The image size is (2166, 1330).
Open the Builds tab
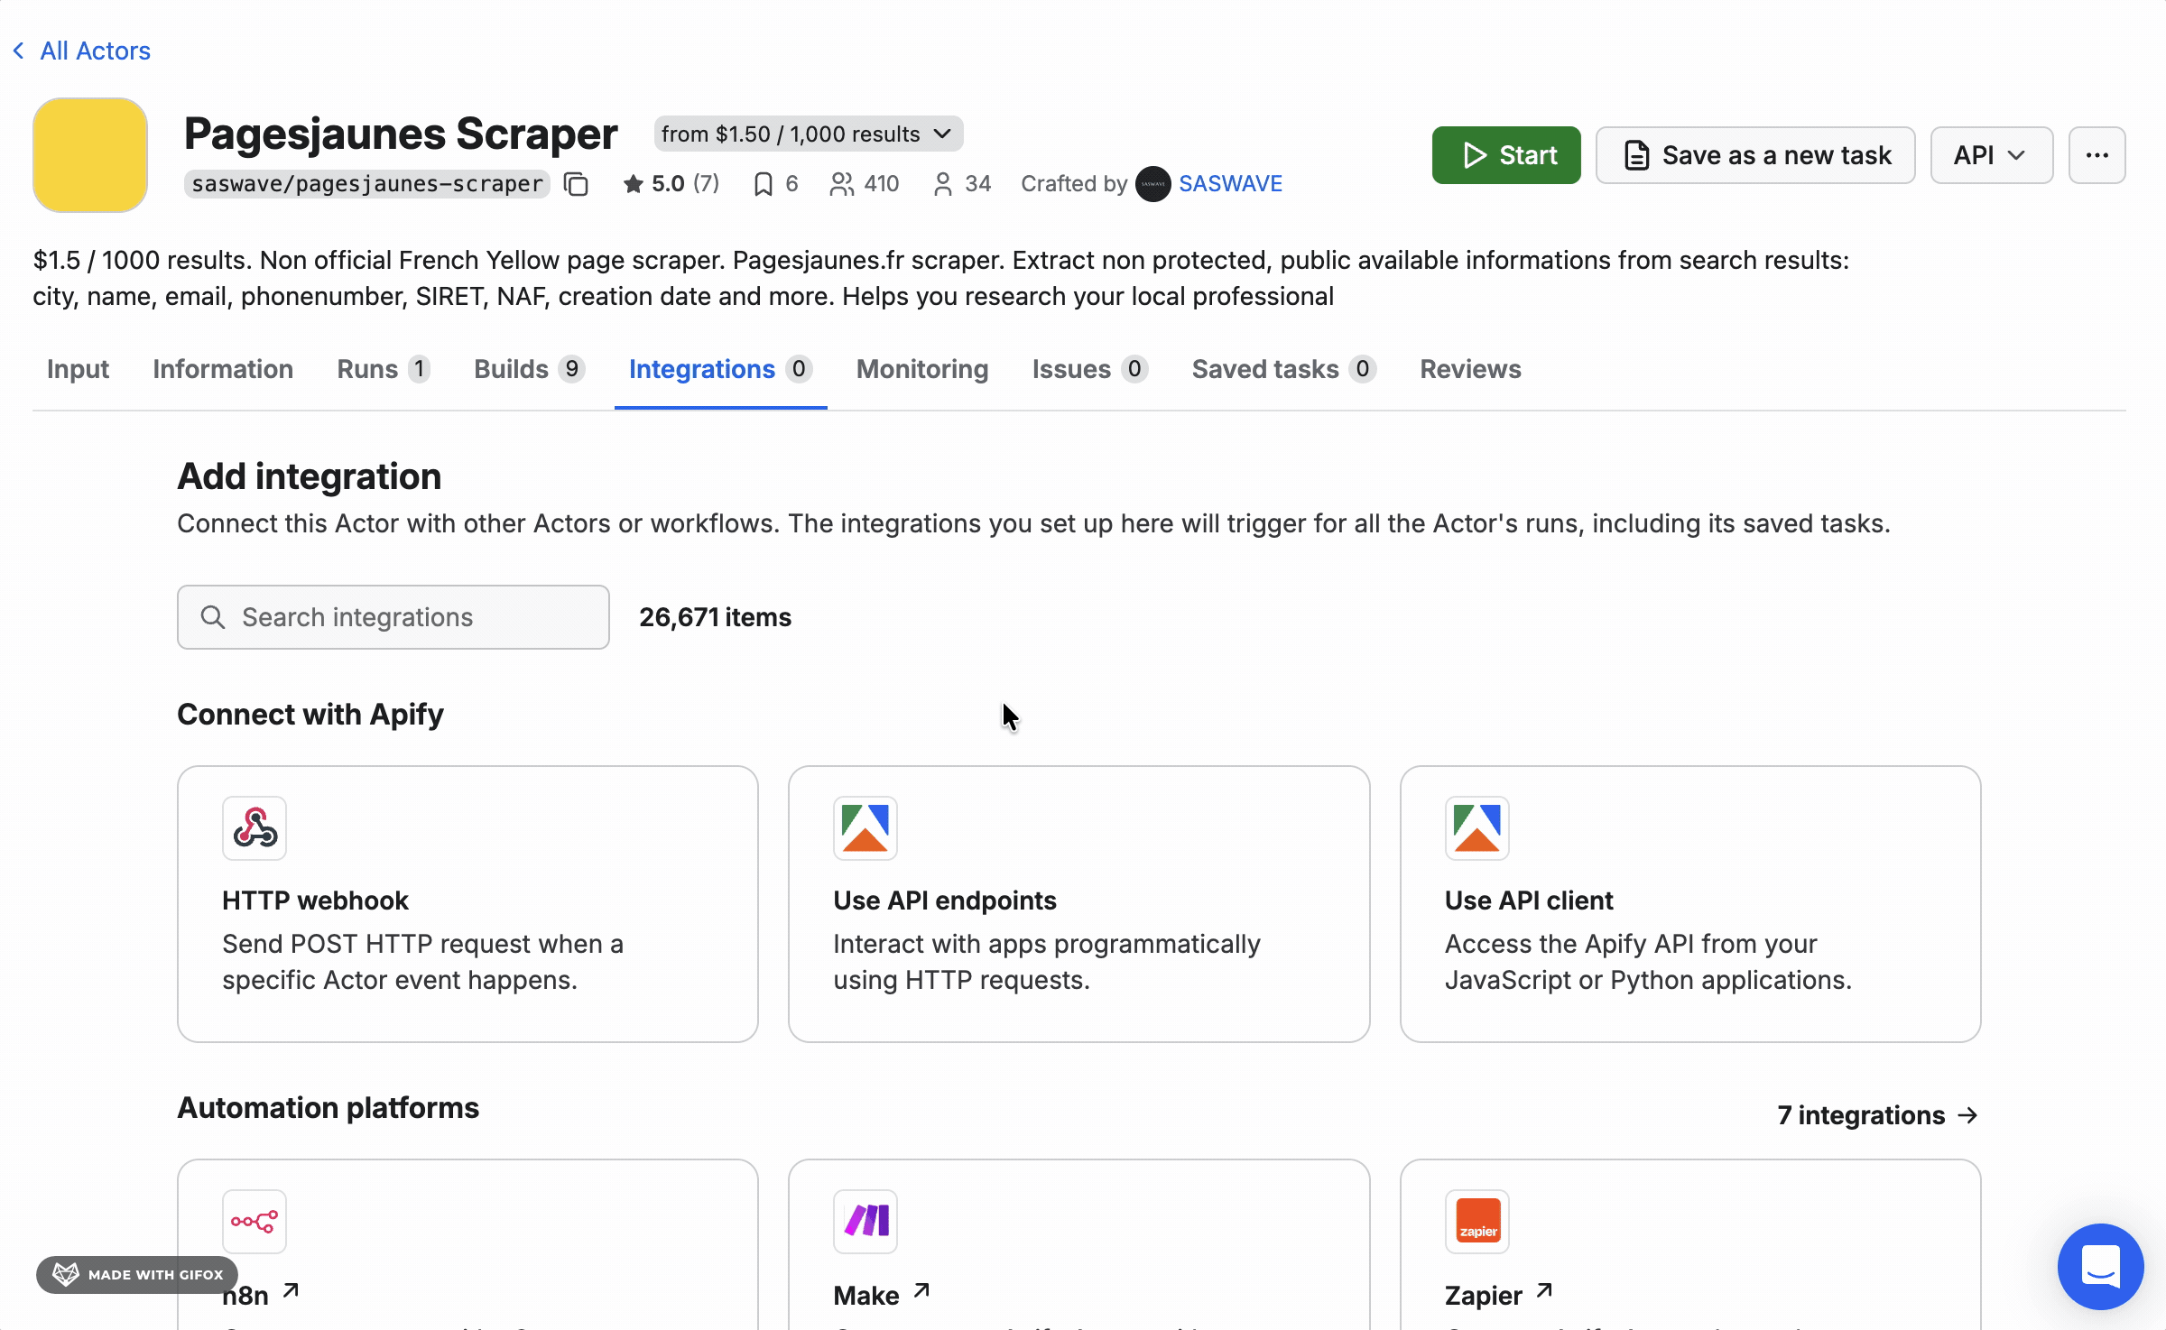point(530,369)
